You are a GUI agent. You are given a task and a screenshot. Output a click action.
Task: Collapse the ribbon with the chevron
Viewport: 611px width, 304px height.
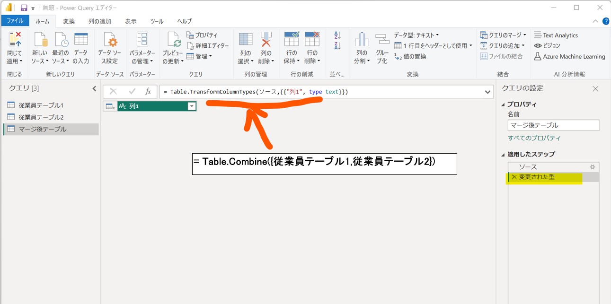[595, 21]
